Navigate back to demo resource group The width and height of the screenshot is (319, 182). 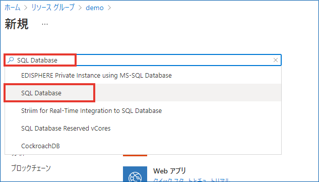[95, 8]
